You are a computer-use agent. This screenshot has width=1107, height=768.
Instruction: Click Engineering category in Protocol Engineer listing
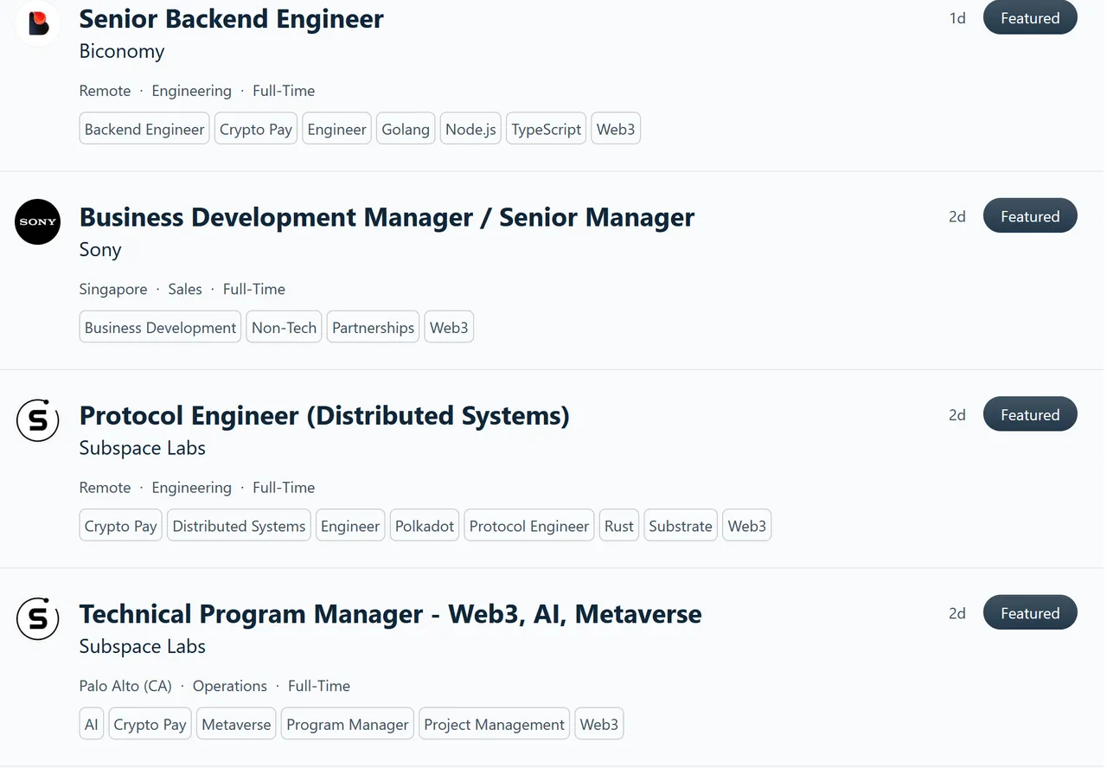[192, 488]
